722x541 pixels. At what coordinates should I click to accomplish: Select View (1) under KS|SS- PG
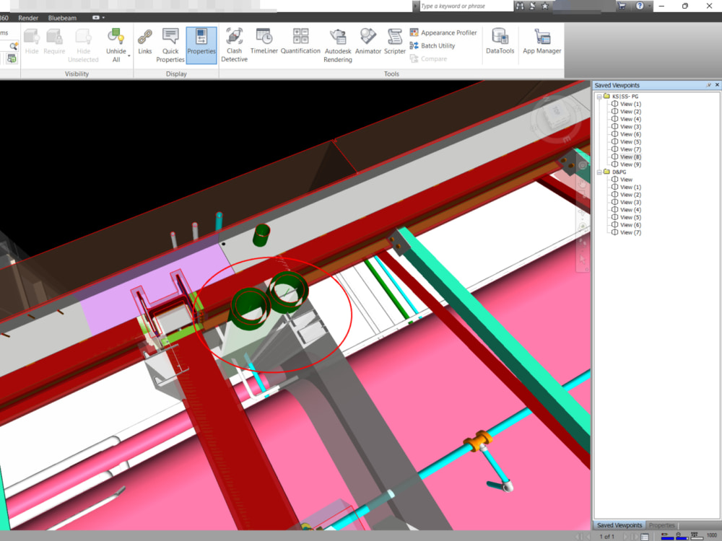[630, 104]
